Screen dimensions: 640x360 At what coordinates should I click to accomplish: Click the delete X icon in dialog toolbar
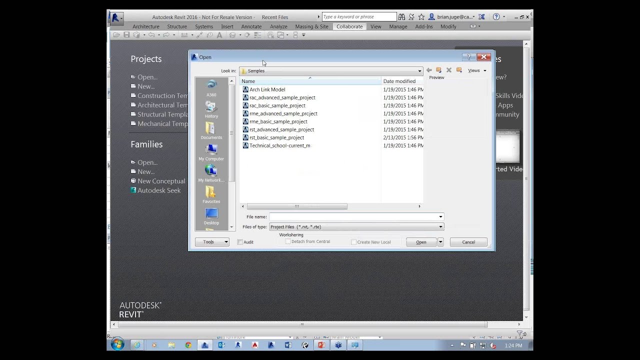point(449,70)
